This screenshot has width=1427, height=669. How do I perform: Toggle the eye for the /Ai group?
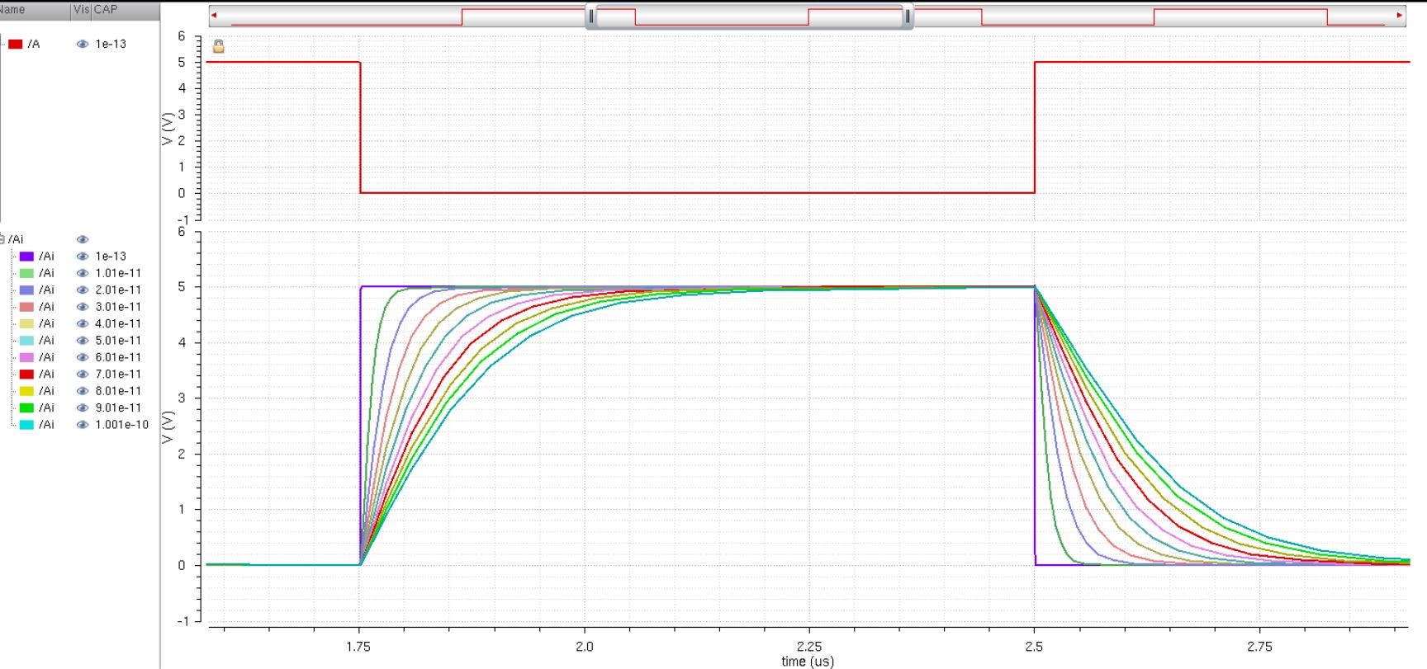point(82,239)
